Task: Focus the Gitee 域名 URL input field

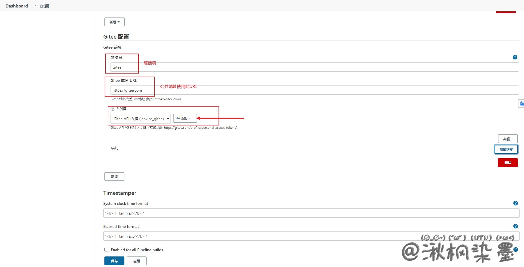Action: pos(314,90)
